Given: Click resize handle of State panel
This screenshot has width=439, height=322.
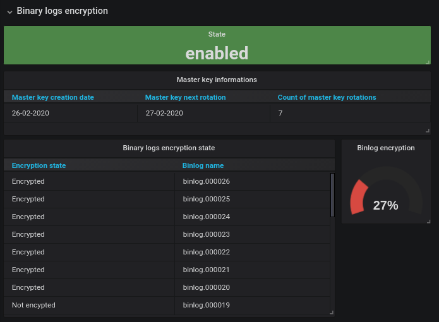Looking at the screenshot, I should point(428,62).
